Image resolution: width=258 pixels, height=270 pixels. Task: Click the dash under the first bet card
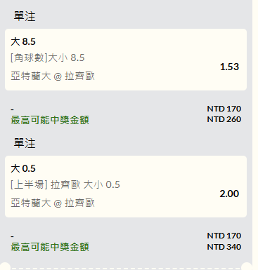coord(12,109)
